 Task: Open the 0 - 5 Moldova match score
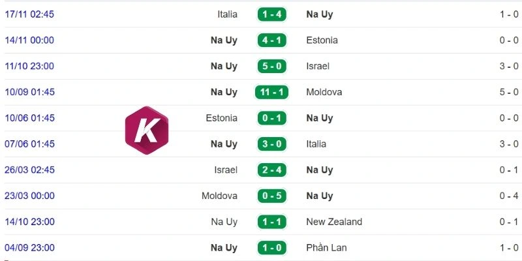(272, 196)
